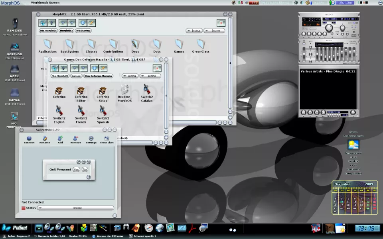Screen dimensions: 383x239
Task: Select the WBStartup path button
Action: [x=83, y=31]
